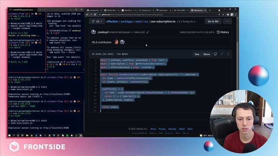Open the commit status checkmark
The image size is (278, 156).
(x=148, y=32)
